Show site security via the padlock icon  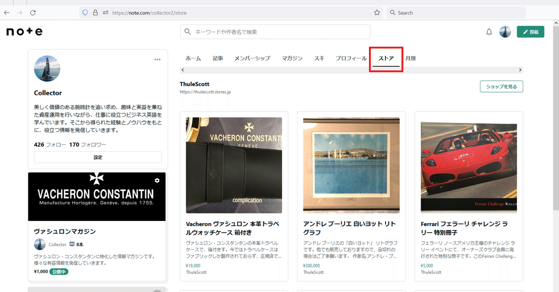[x=95, y=13]
